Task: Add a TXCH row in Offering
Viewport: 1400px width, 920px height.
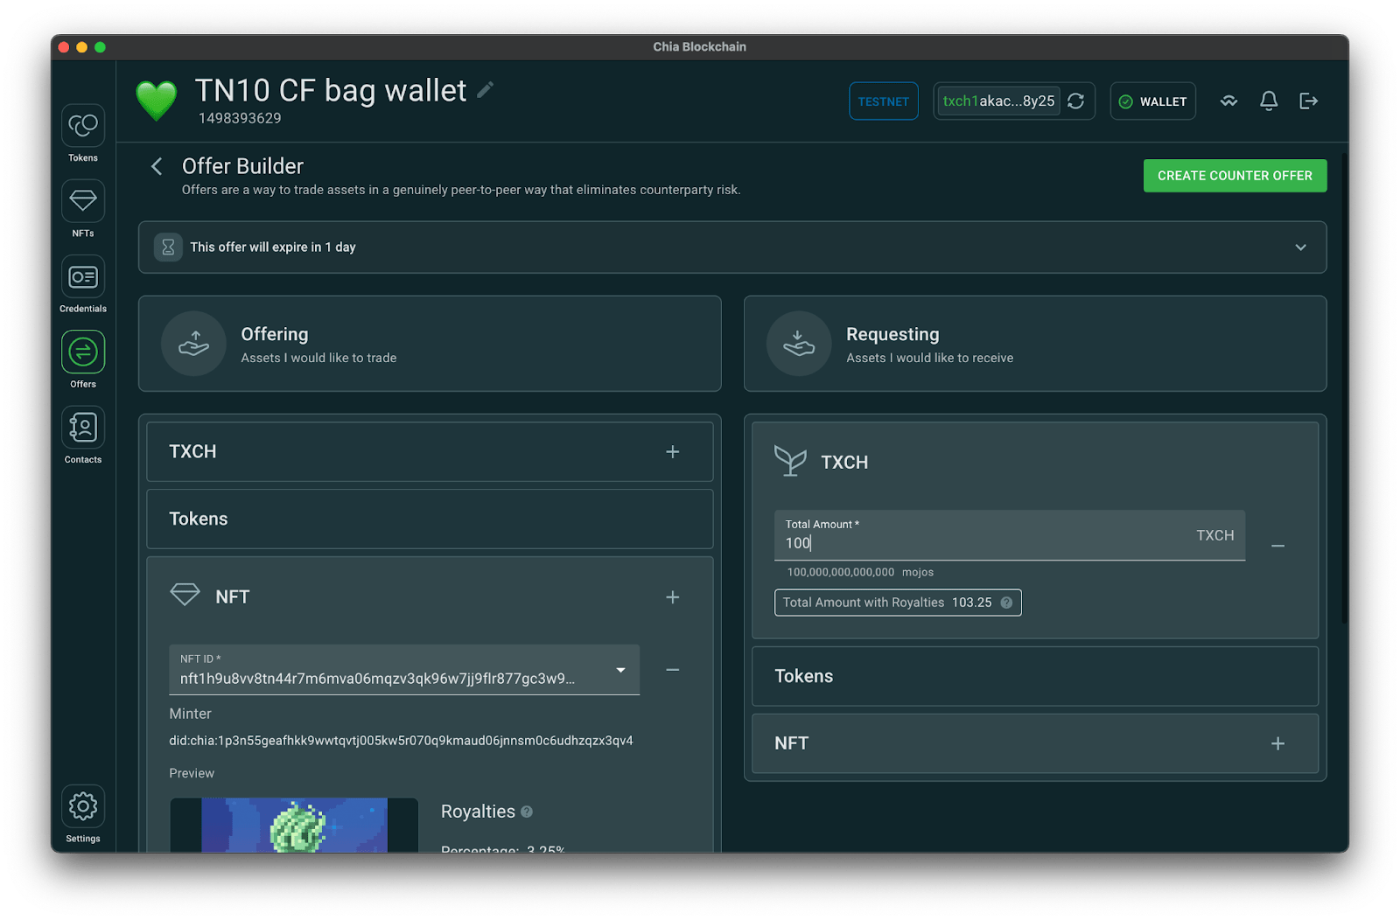Action: [672, 452]
